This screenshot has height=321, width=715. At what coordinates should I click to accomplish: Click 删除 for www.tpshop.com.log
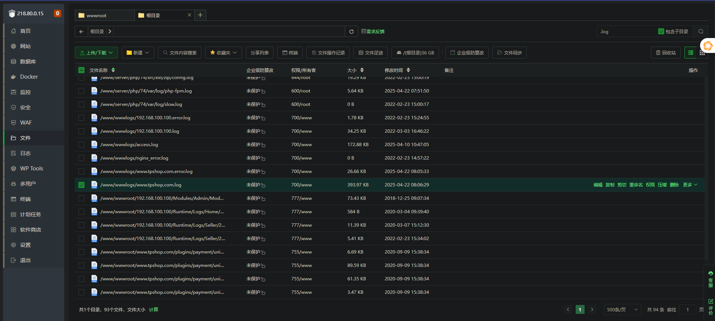674,185
